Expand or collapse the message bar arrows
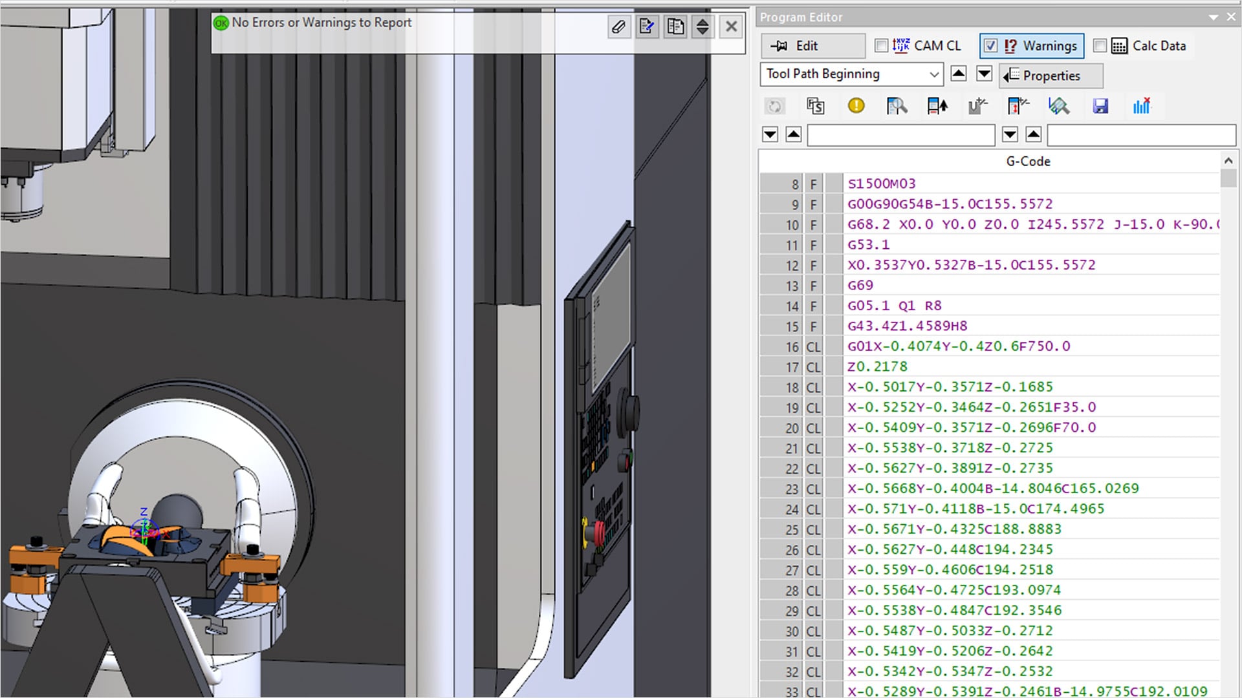The image size is (1242, 698). pos(703,26)
